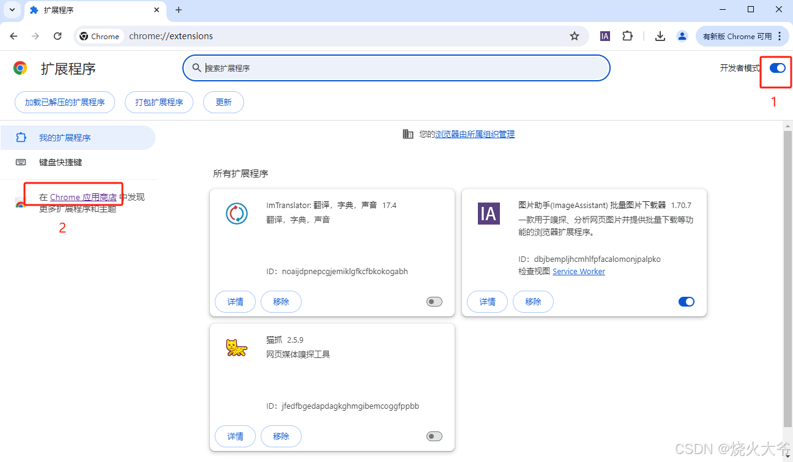
Task: Select 我的扩展程序 in sidebar
Action: pyautogui.click(x=78, y=138)
